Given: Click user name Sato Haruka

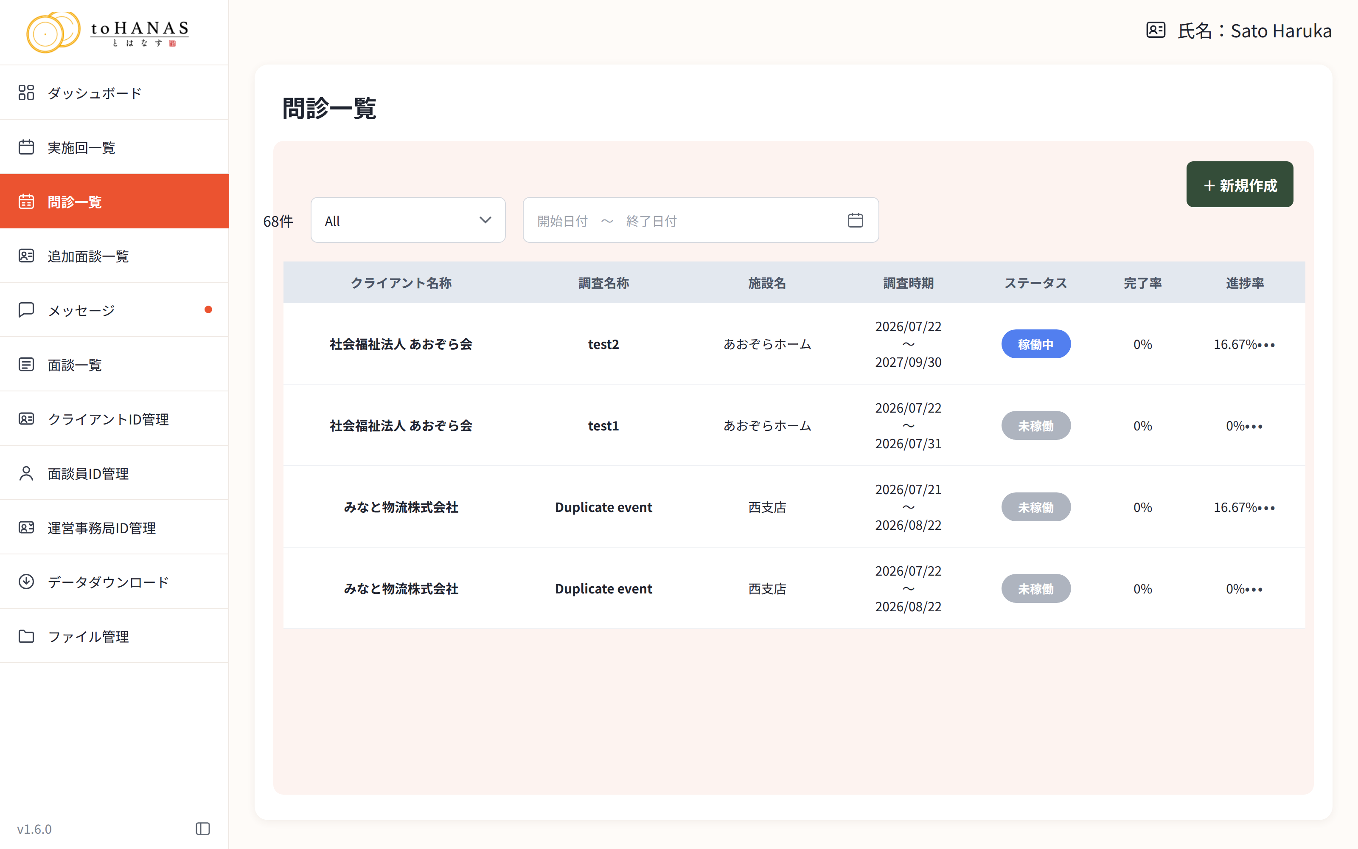Looking at the screenshot, I should 1281,31.
